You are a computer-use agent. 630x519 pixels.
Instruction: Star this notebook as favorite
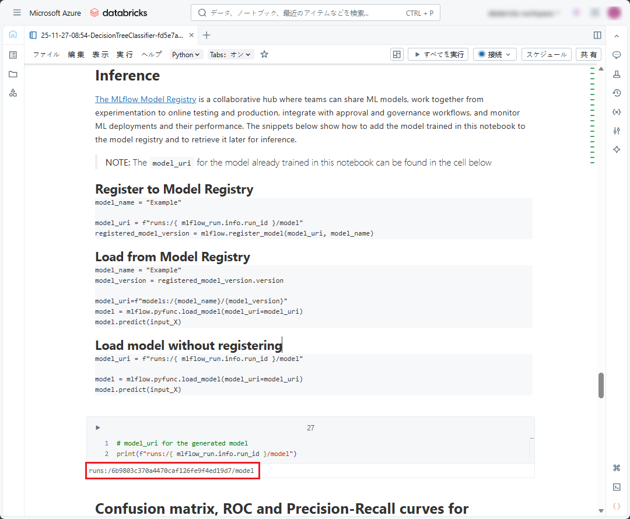coord(264,54)
